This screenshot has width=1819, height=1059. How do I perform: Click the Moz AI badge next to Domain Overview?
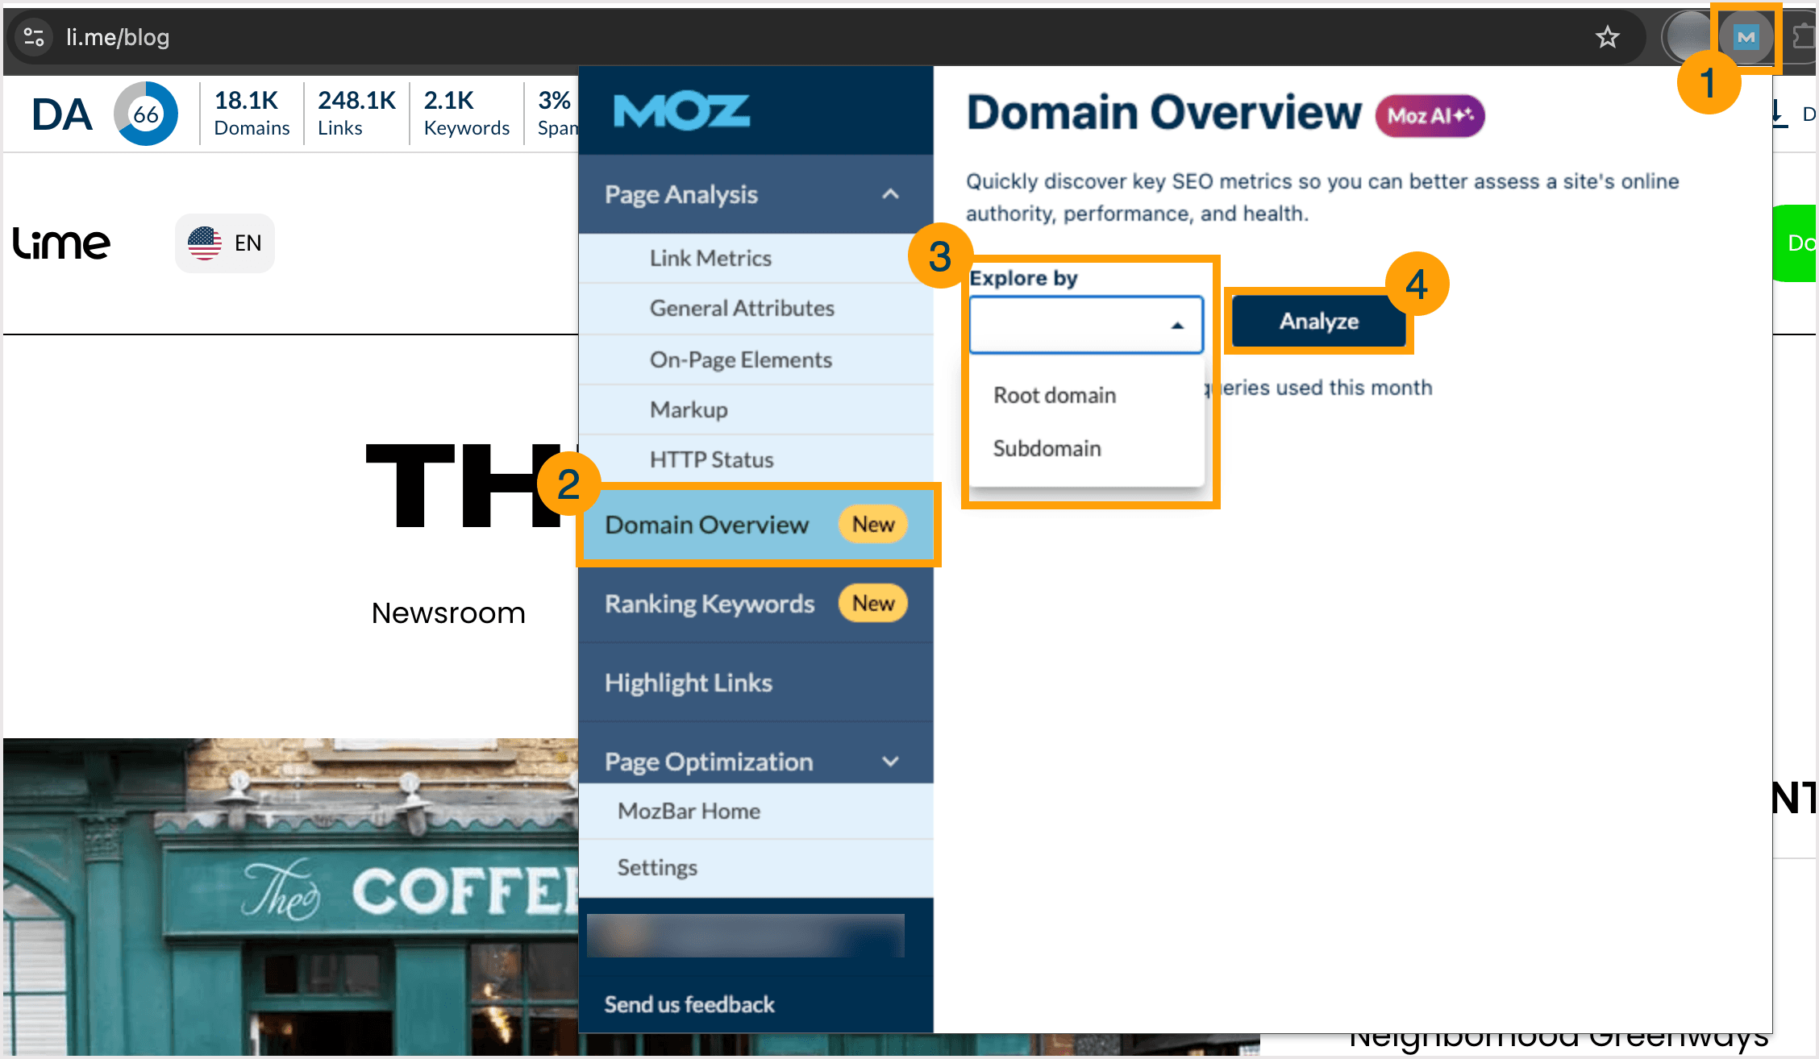(1429, 115)
